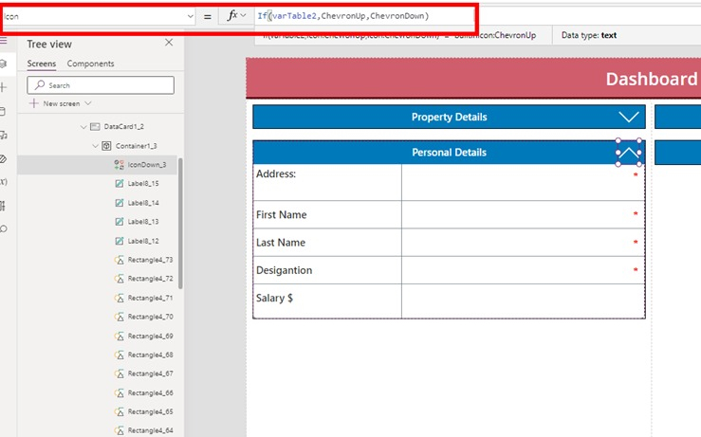Click the Salary $ input cell
This screenshot has width=701, height=437.
pyautogui.click(x=523, y=301)
